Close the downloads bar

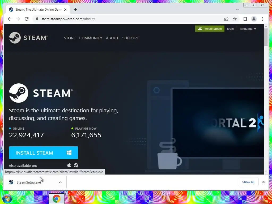click(x=263, y=182)
